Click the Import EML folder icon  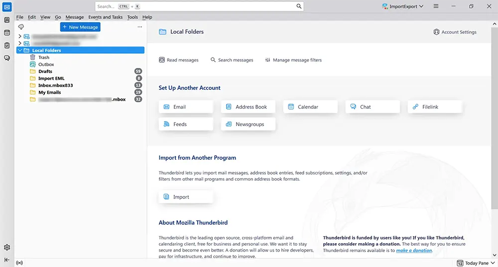(x=32, y=78)
